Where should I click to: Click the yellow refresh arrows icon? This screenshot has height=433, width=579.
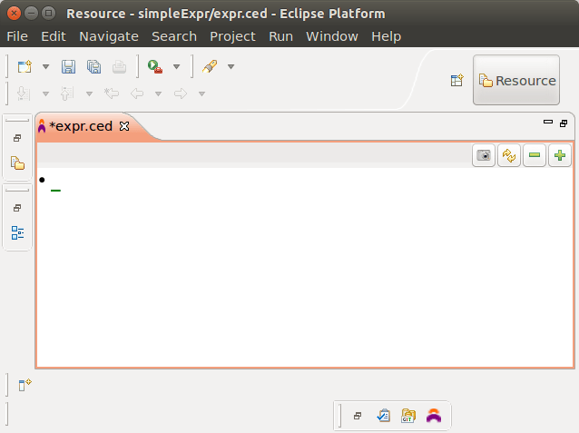point(509,155)
